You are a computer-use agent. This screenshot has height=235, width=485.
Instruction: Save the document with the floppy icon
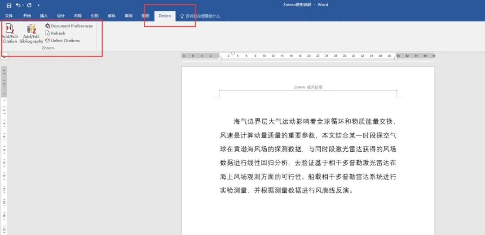(x=9, y=5)
